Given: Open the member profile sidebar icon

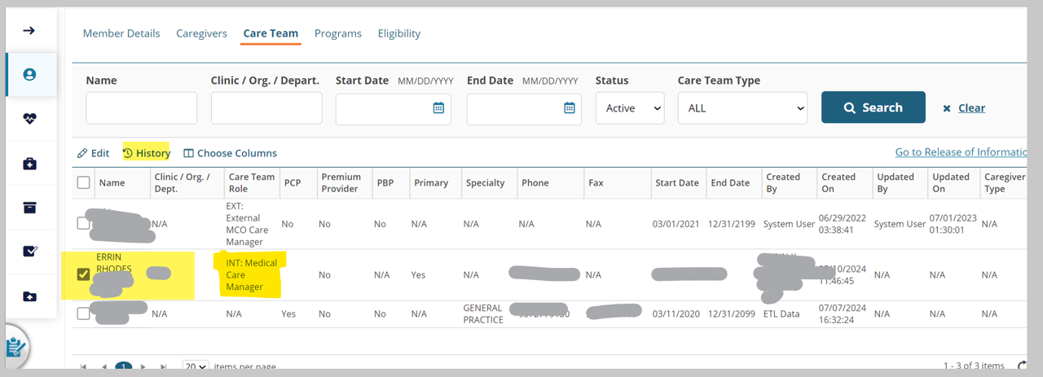Looking at the screenshot, I should coord(30,75).
